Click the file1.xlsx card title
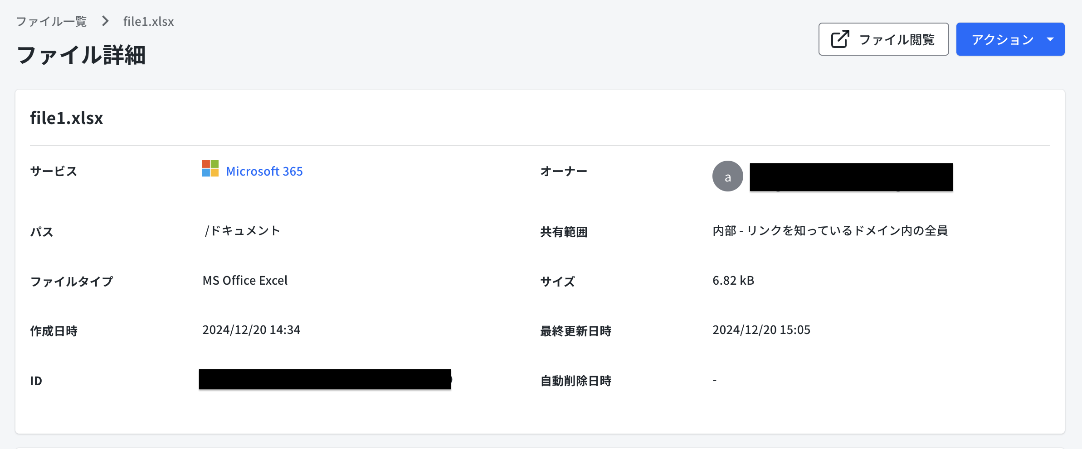This screenshot has height=449, width=1082. 67,118
